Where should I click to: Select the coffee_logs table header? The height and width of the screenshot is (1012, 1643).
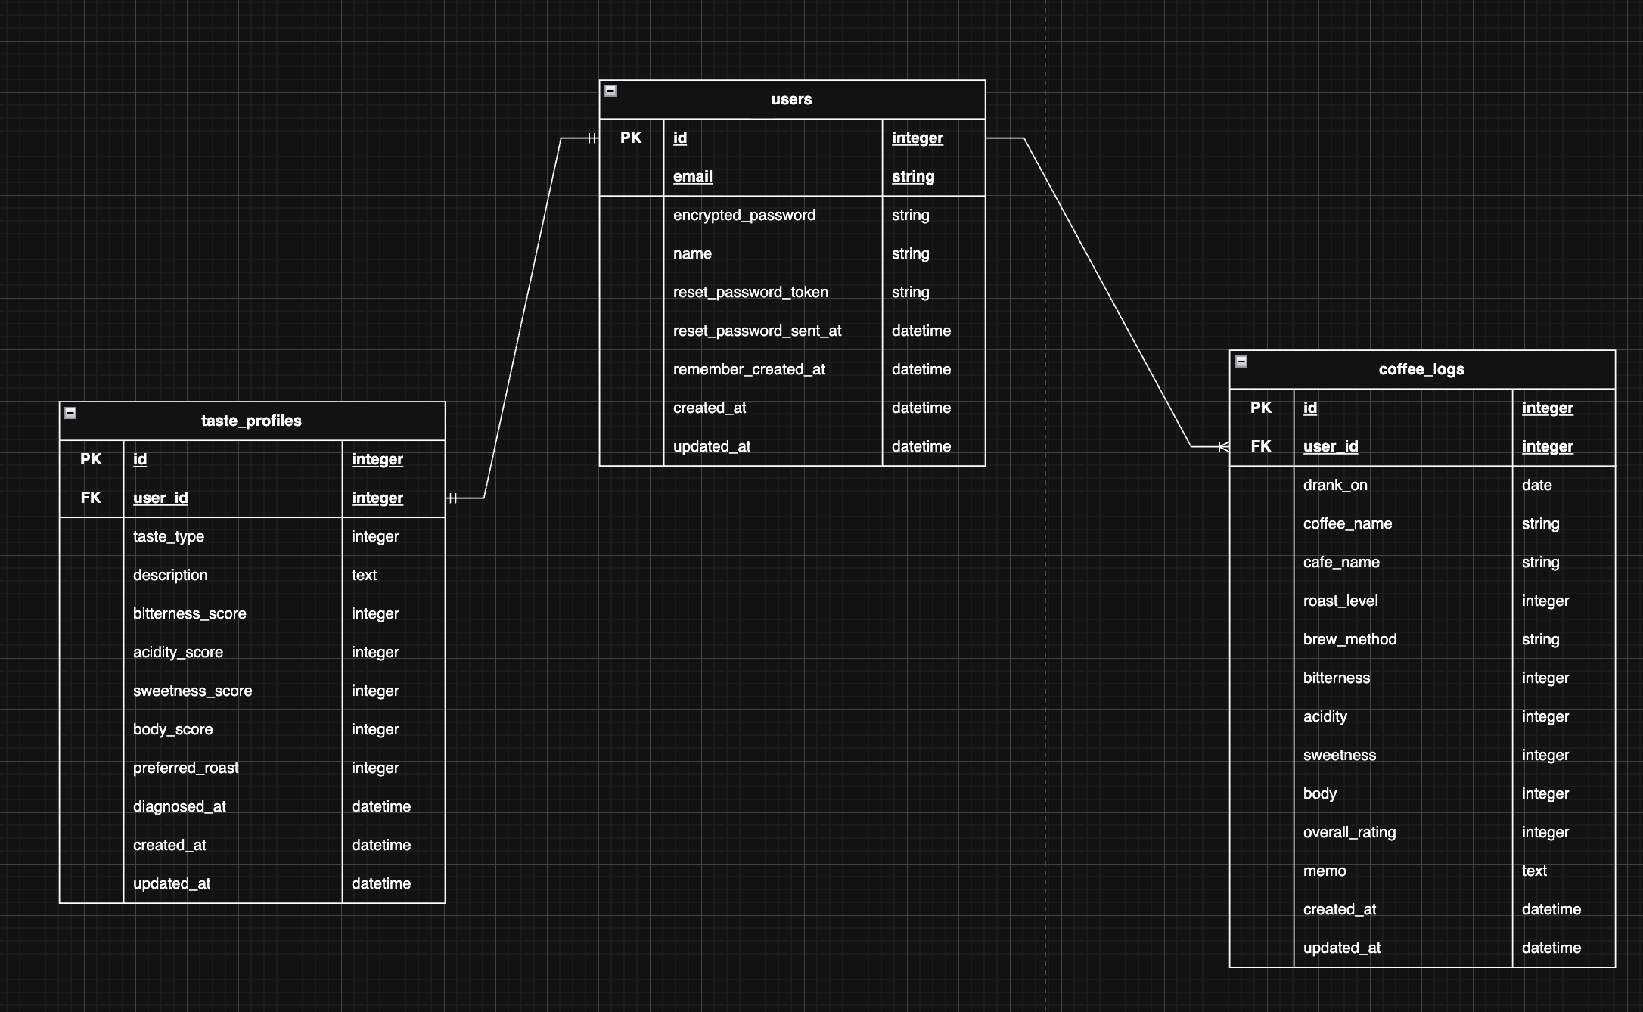(x=1421, y=370)
